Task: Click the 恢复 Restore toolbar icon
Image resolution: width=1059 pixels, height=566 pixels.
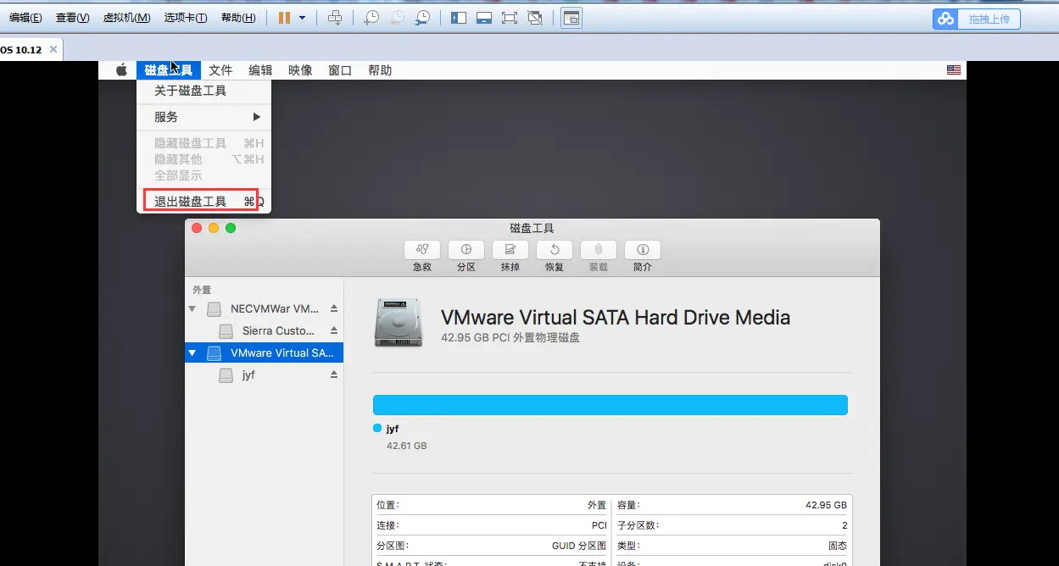Action: pos(555,250)
